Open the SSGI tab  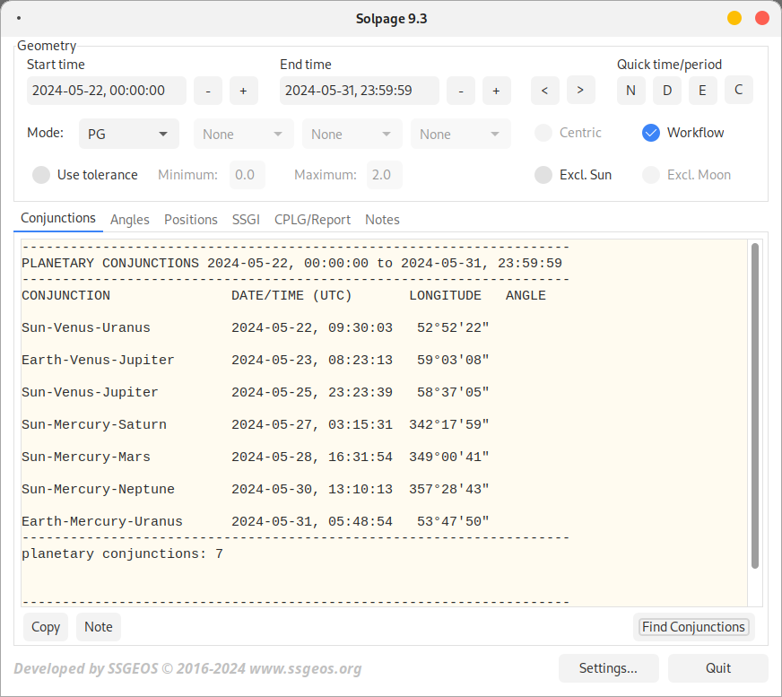click(x=246, y=220)
